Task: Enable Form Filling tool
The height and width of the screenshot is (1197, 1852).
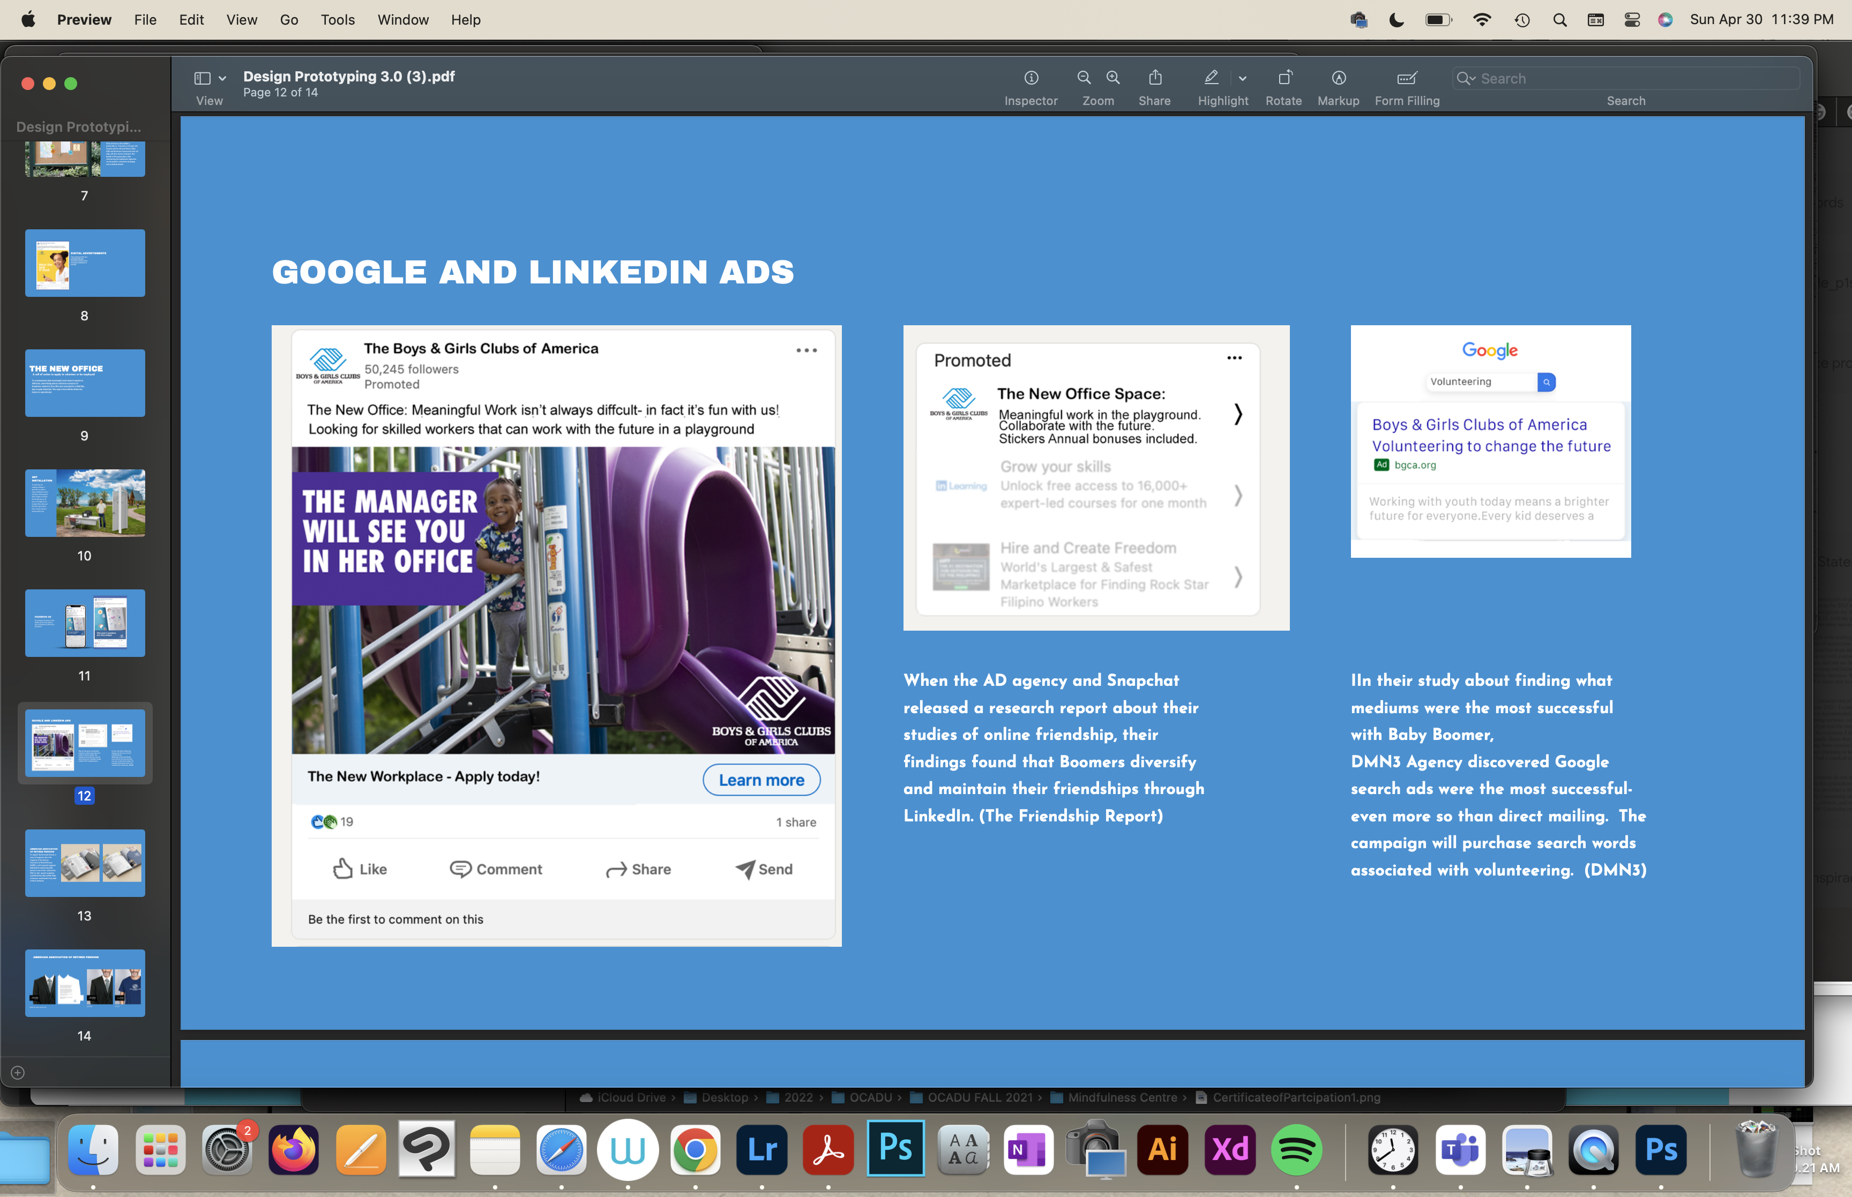Action: (x=1407, y=78)
